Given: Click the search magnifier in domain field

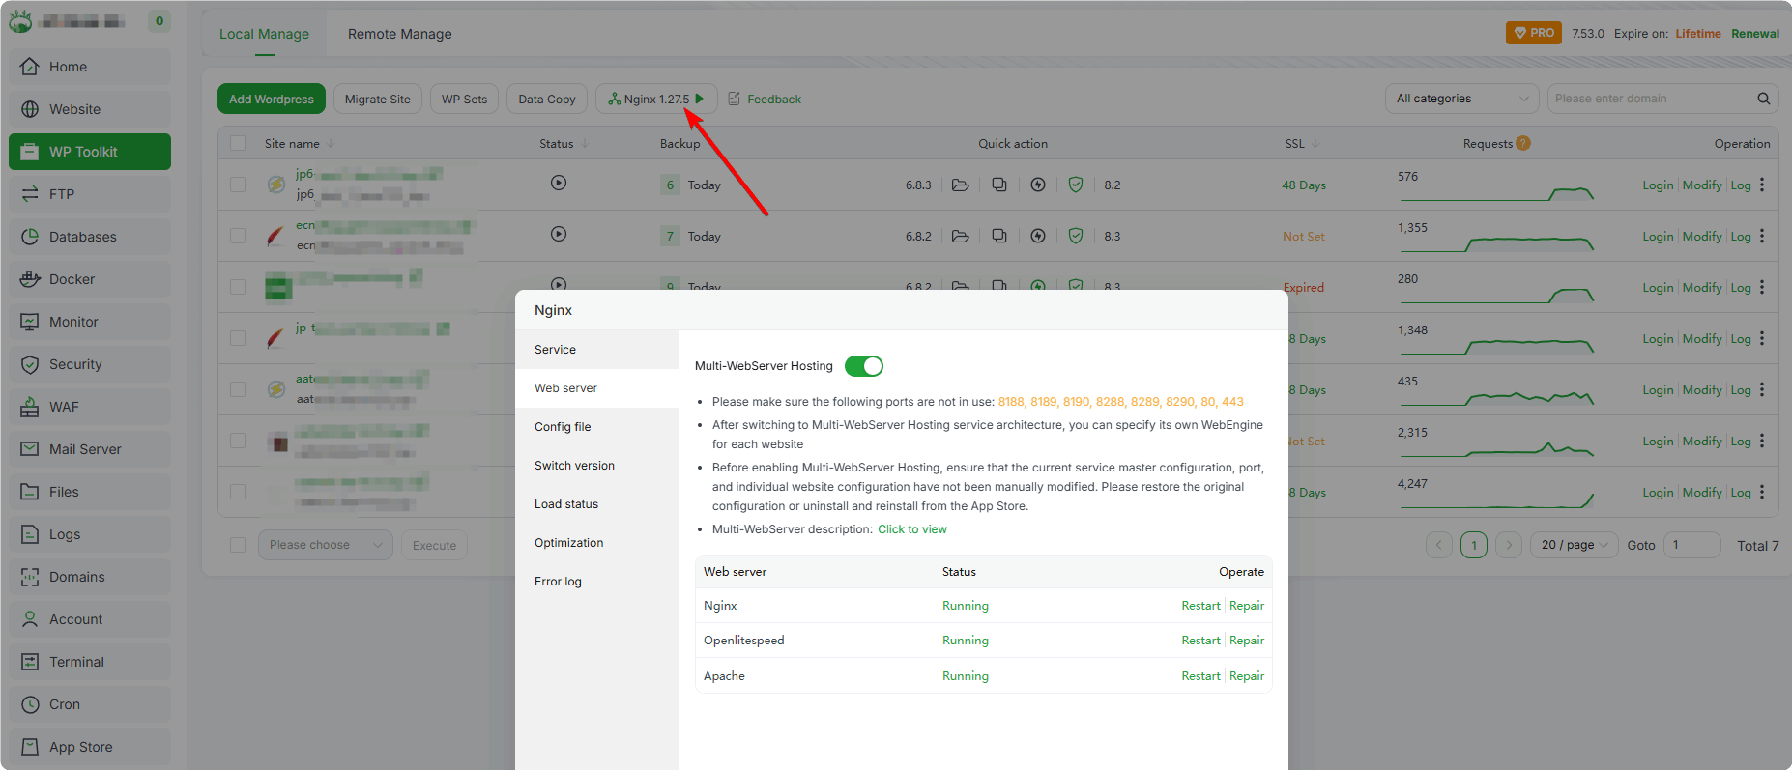Looking at the screenshot, I should pyautogui.click(x=1763, y=99).
